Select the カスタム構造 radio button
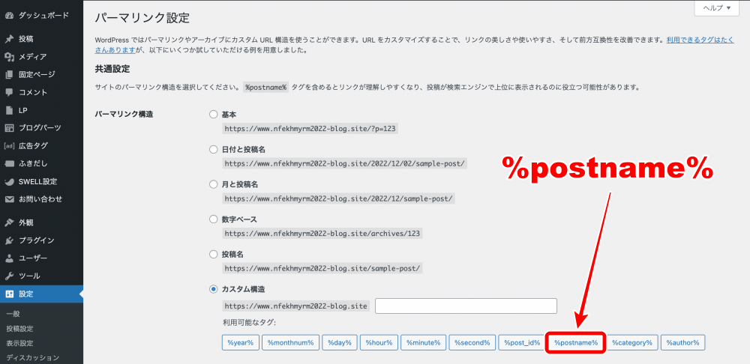This screenshot has width=750, height=364. 213,289
